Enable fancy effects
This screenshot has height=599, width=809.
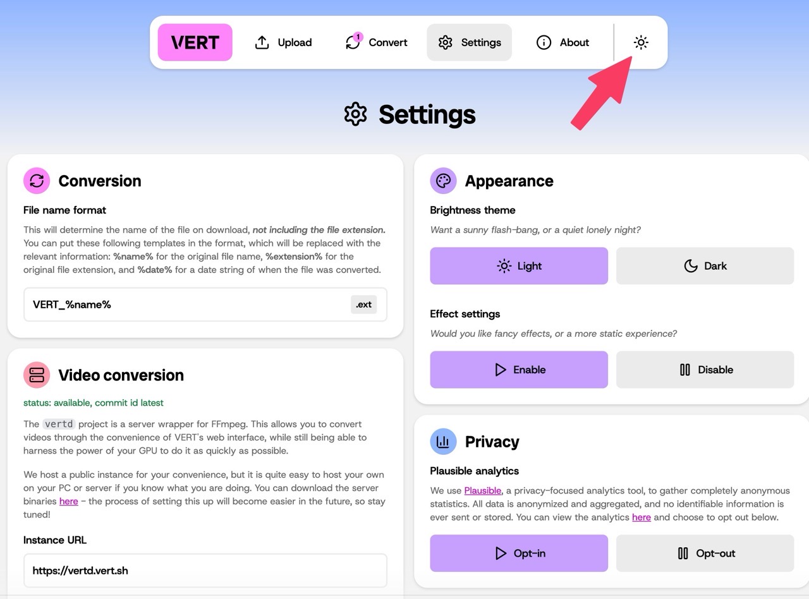click(x=519, y=370)
